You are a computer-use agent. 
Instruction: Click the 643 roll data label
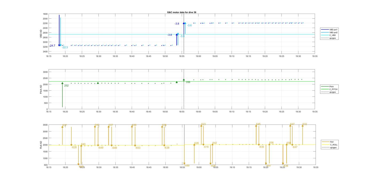[x=97, y=125]
